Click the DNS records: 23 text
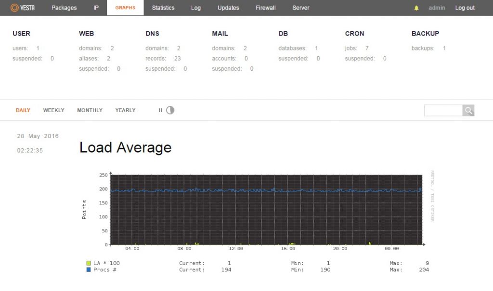 (x=163, y=59)
